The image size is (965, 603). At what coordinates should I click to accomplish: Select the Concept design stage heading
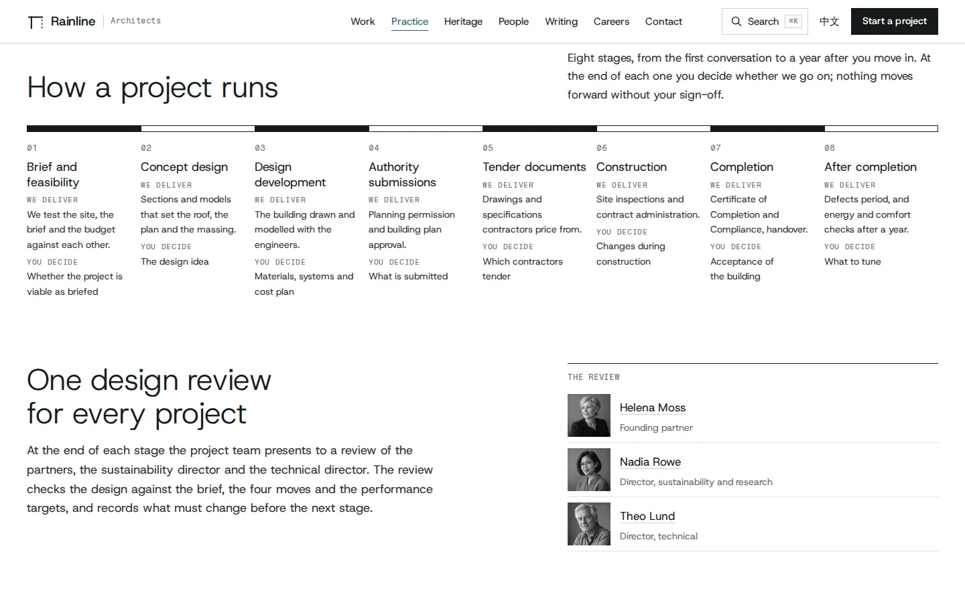tap(184, 167)
